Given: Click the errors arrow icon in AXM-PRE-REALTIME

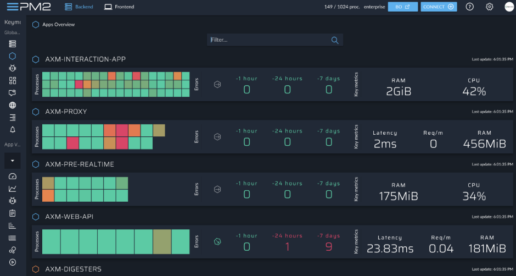Looking at the screenshot, I should coord(217,189).
